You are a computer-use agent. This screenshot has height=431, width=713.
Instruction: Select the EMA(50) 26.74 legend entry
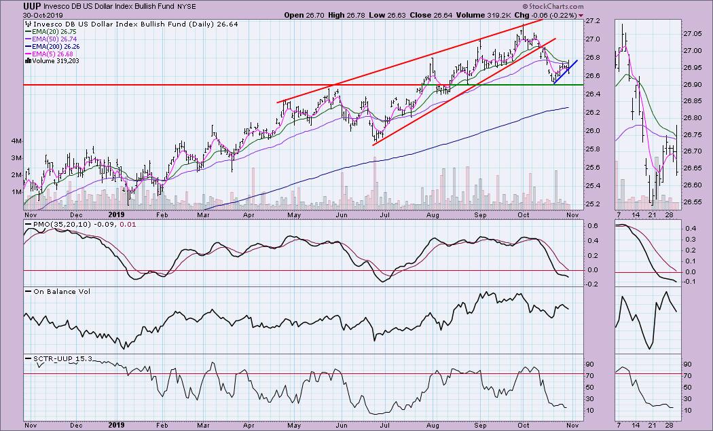(54, 39)
